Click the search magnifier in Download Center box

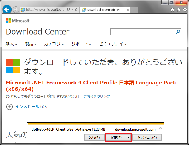[178, 32]
